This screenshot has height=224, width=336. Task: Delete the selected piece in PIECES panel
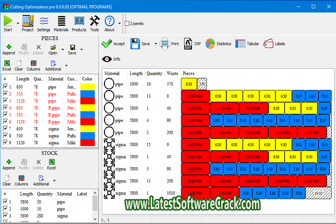click(38, 50)
